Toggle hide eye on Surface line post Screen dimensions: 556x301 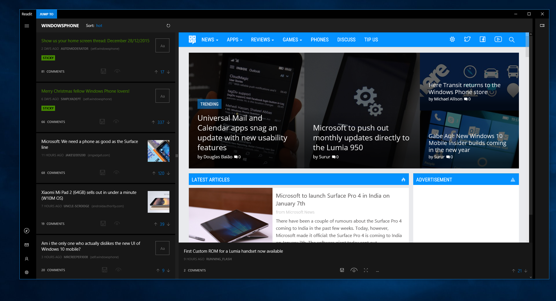point(116,172)
